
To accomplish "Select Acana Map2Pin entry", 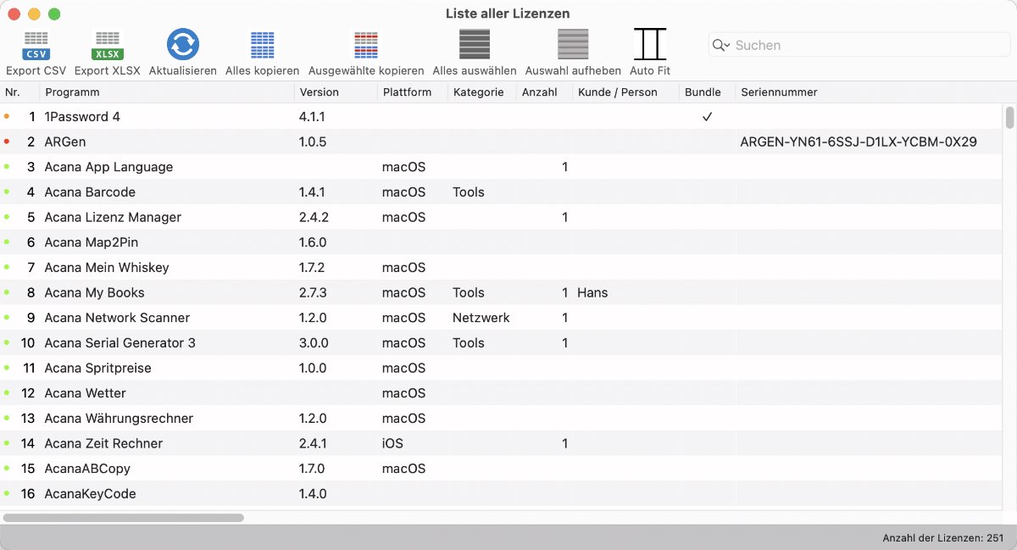I will 502,242.
